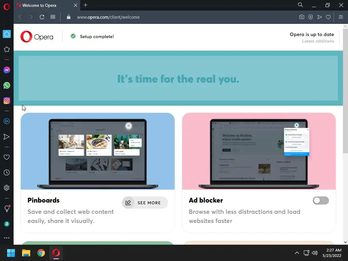This screenshot has width=348, height=261.
Task: Open the Home icon in sidebar
Action: [7, 34]
